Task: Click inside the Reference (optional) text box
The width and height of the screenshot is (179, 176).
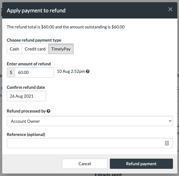Action: point(90,143)
